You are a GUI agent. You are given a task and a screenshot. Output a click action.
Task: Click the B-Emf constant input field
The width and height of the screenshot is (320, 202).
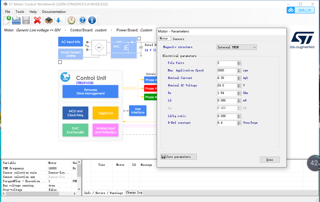pyautogui.click(x=227, y=123)
